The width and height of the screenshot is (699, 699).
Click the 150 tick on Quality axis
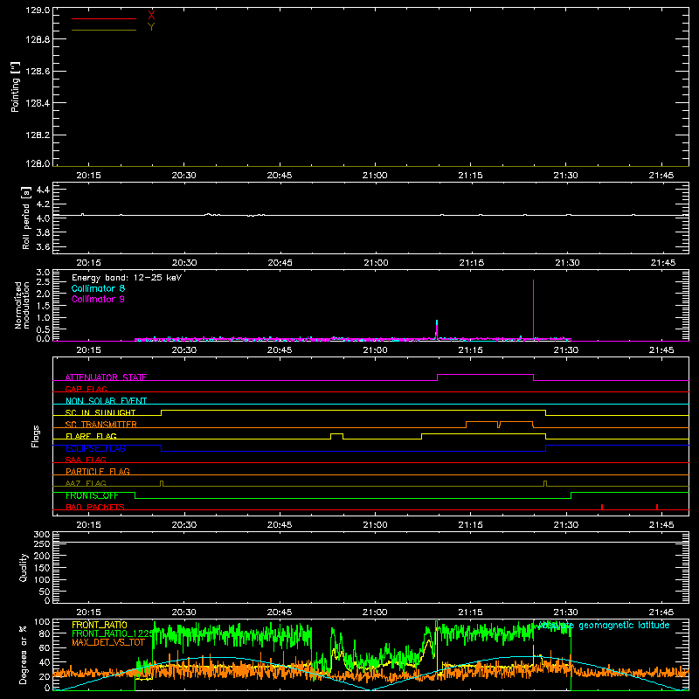[x=41, y=568]
